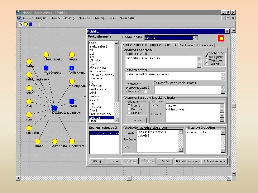Viewport: 258px width, 193px height.
Task: Click the Odeber button
Action: [114, 161]
